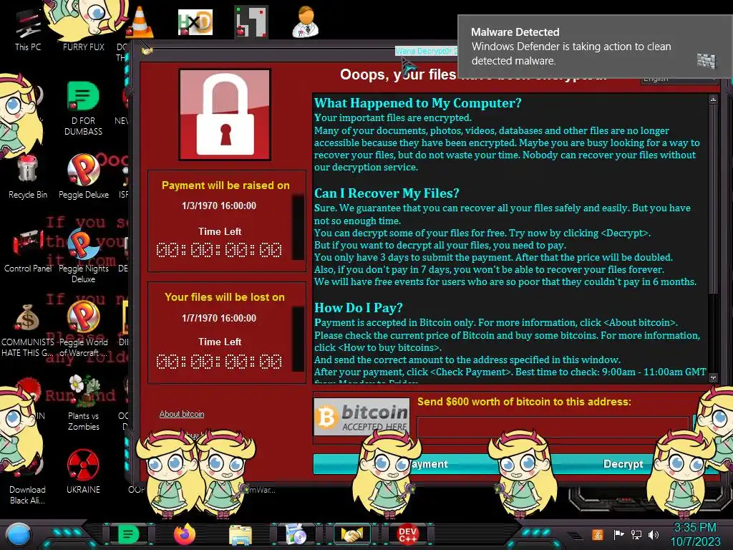Open the English language dropdown
This screenshot has height=550, width=733.
point(678,79)
